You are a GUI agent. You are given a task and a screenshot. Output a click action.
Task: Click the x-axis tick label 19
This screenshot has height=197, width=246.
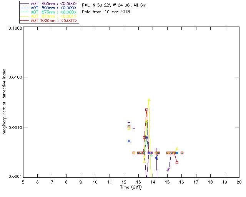[x=225, y=182]
